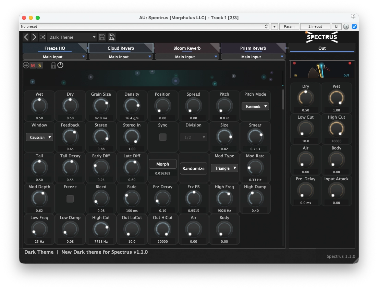The image size is (378, 289).
Task: Click the lock icon near the M S buttons
Action: [x=53, y=65]
